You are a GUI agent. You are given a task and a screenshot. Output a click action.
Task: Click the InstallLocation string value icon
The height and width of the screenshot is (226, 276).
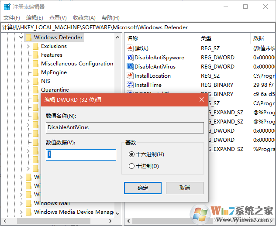[x=130, y=75]
